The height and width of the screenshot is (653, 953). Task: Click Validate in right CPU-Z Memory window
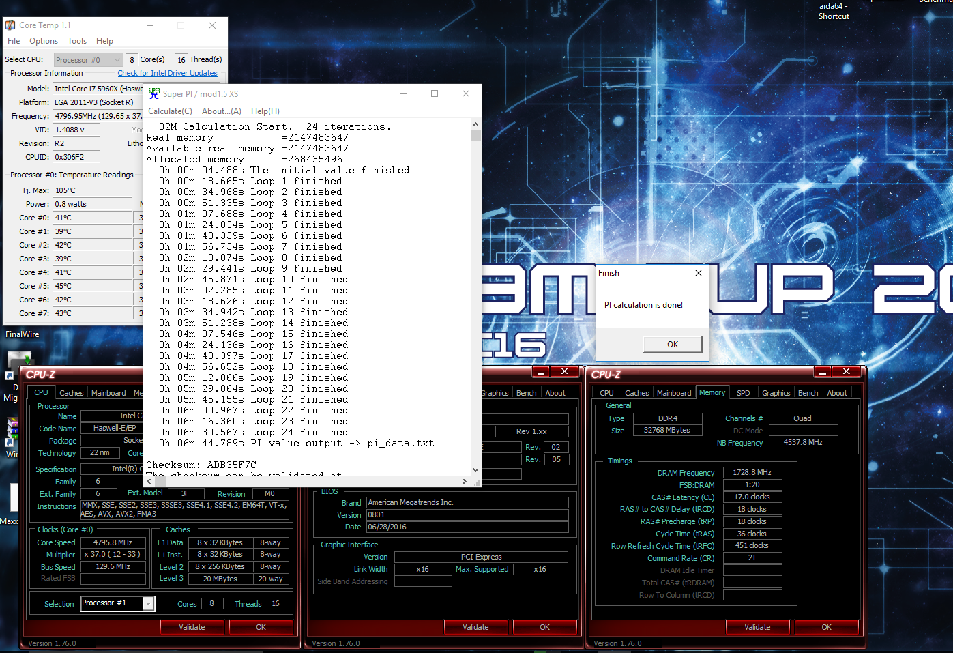pyautogui.click(x=757, y=627)
